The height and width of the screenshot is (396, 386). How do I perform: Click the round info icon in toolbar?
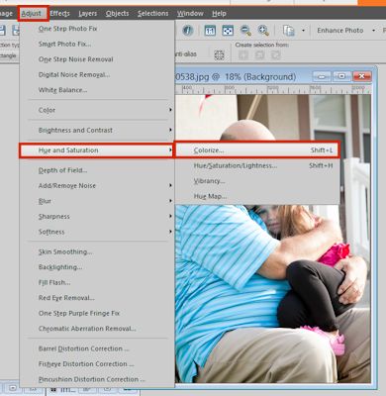pos(188,31)
